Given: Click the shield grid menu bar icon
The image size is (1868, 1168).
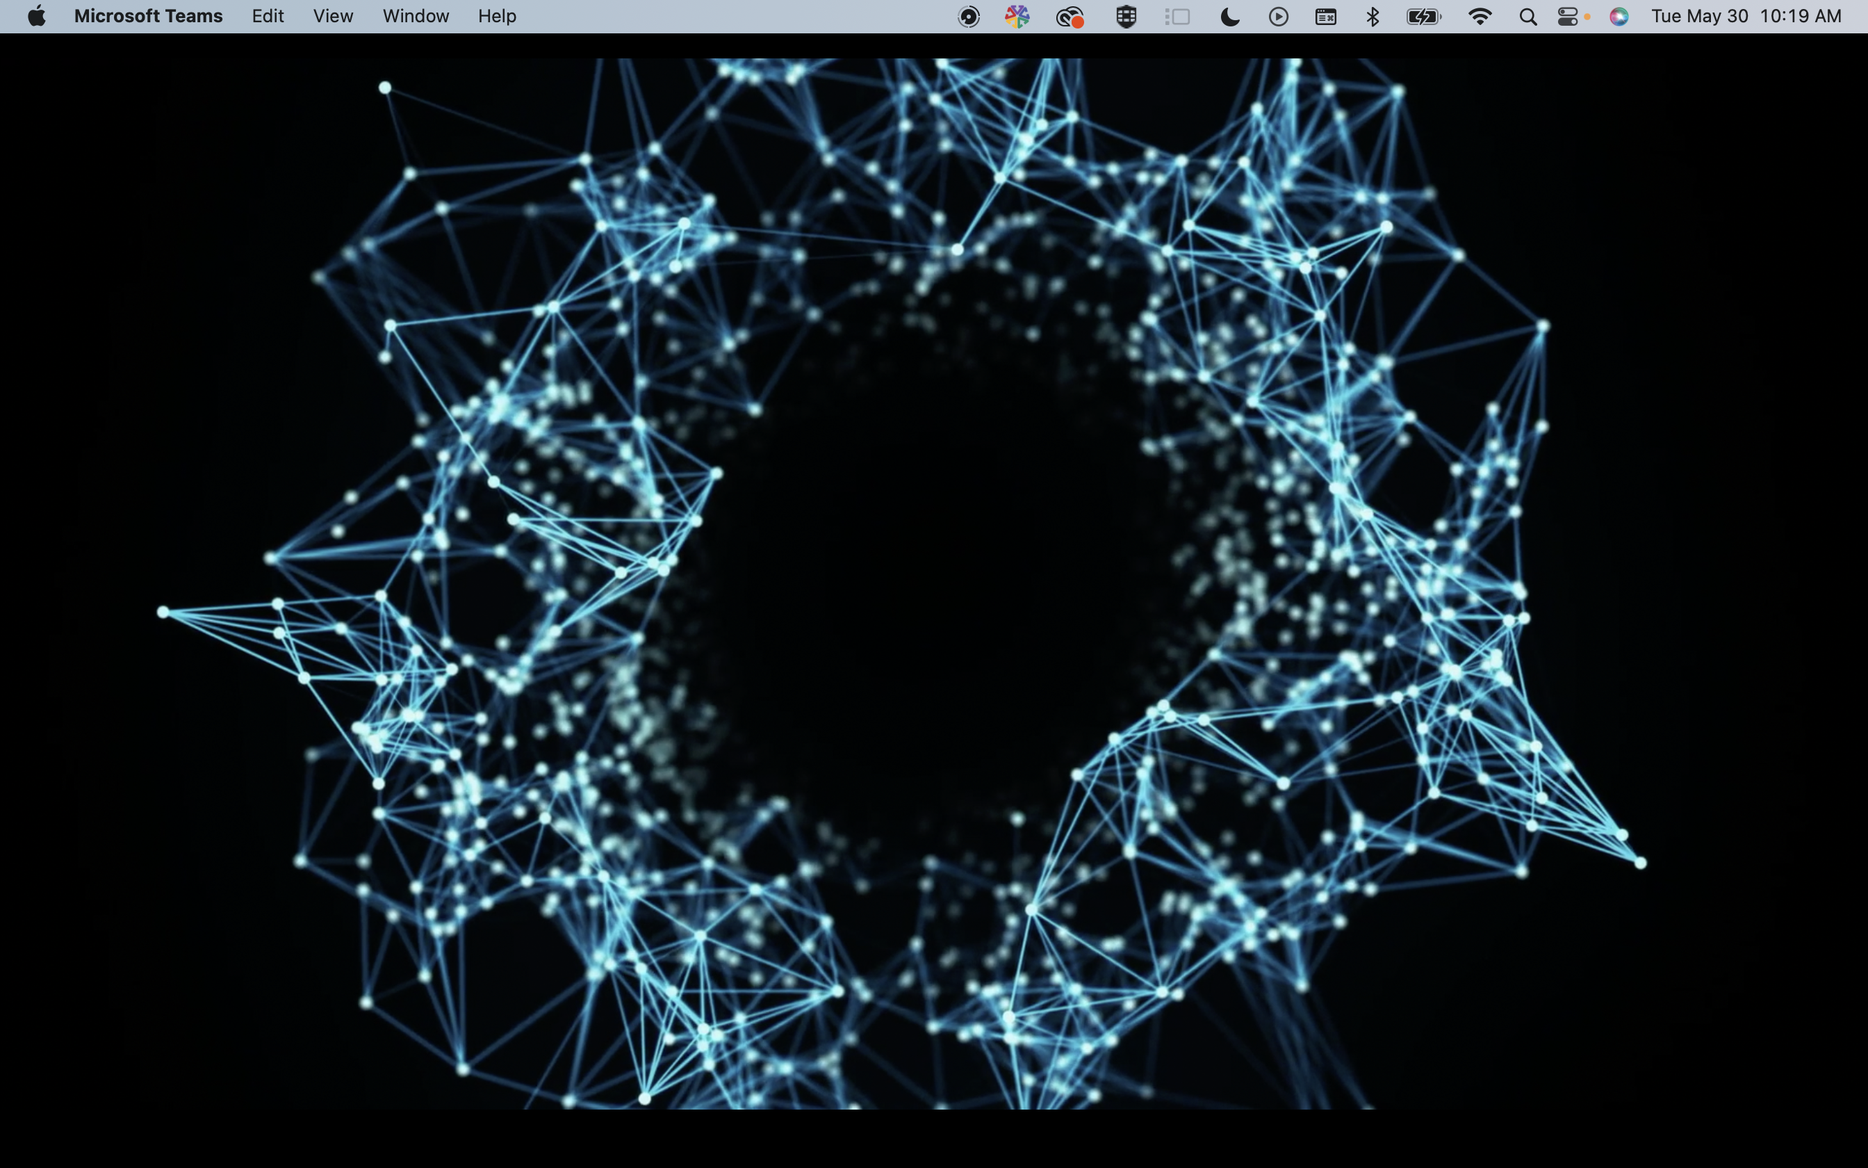Looking at the screenshot, I should pos(1126,16).
